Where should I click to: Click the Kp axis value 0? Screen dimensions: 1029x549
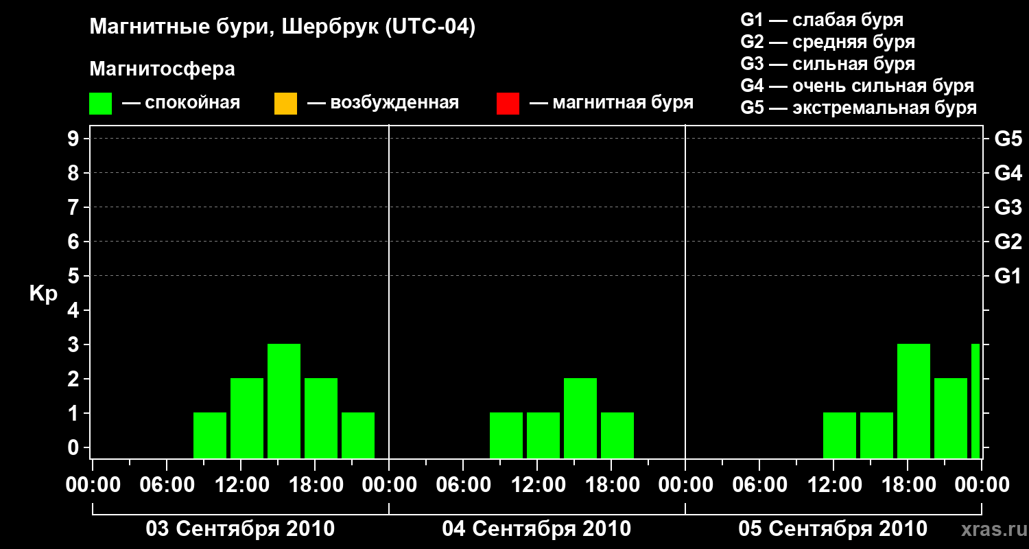(75, 447)
